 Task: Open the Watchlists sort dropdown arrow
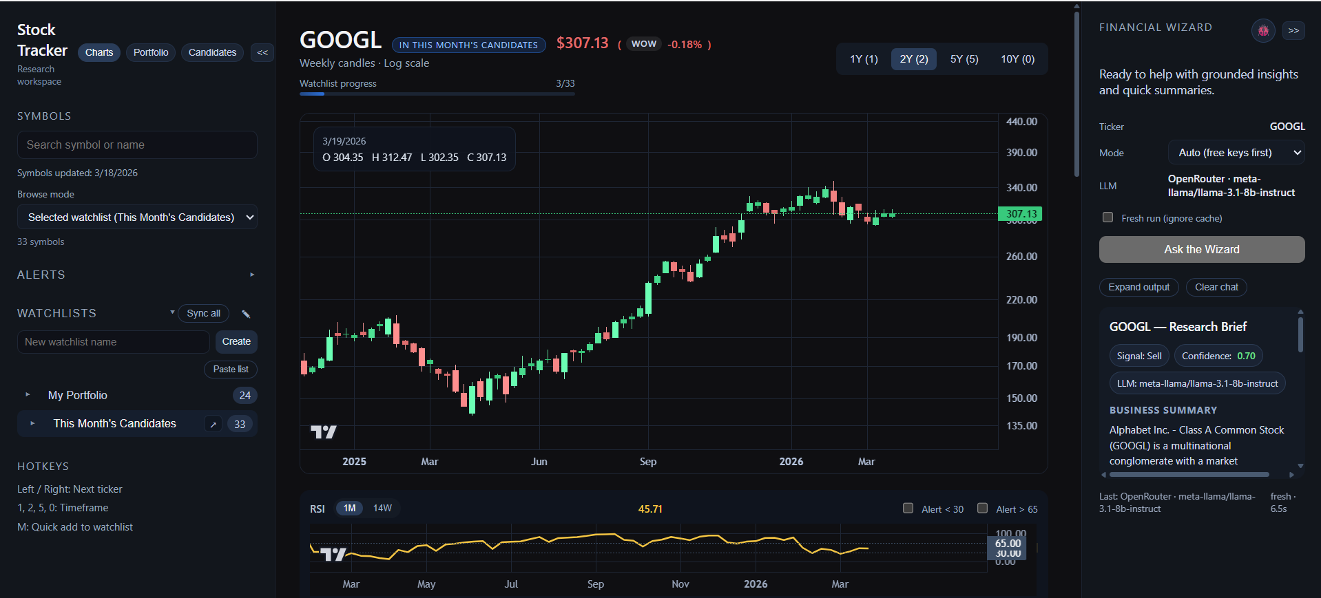pos(172,312)
